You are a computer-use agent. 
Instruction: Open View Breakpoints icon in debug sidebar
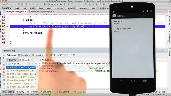(x=4, y=69)
